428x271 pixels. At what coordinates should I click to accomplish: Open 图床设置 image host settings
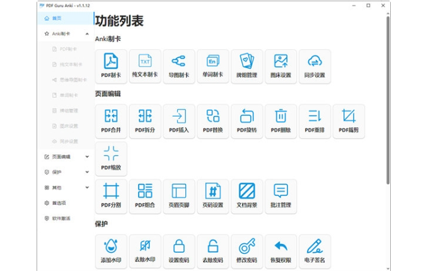pyautogui.click(x=281, y=66)
